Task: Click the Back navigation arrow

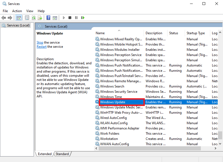Action: click(x=4, y=18)
